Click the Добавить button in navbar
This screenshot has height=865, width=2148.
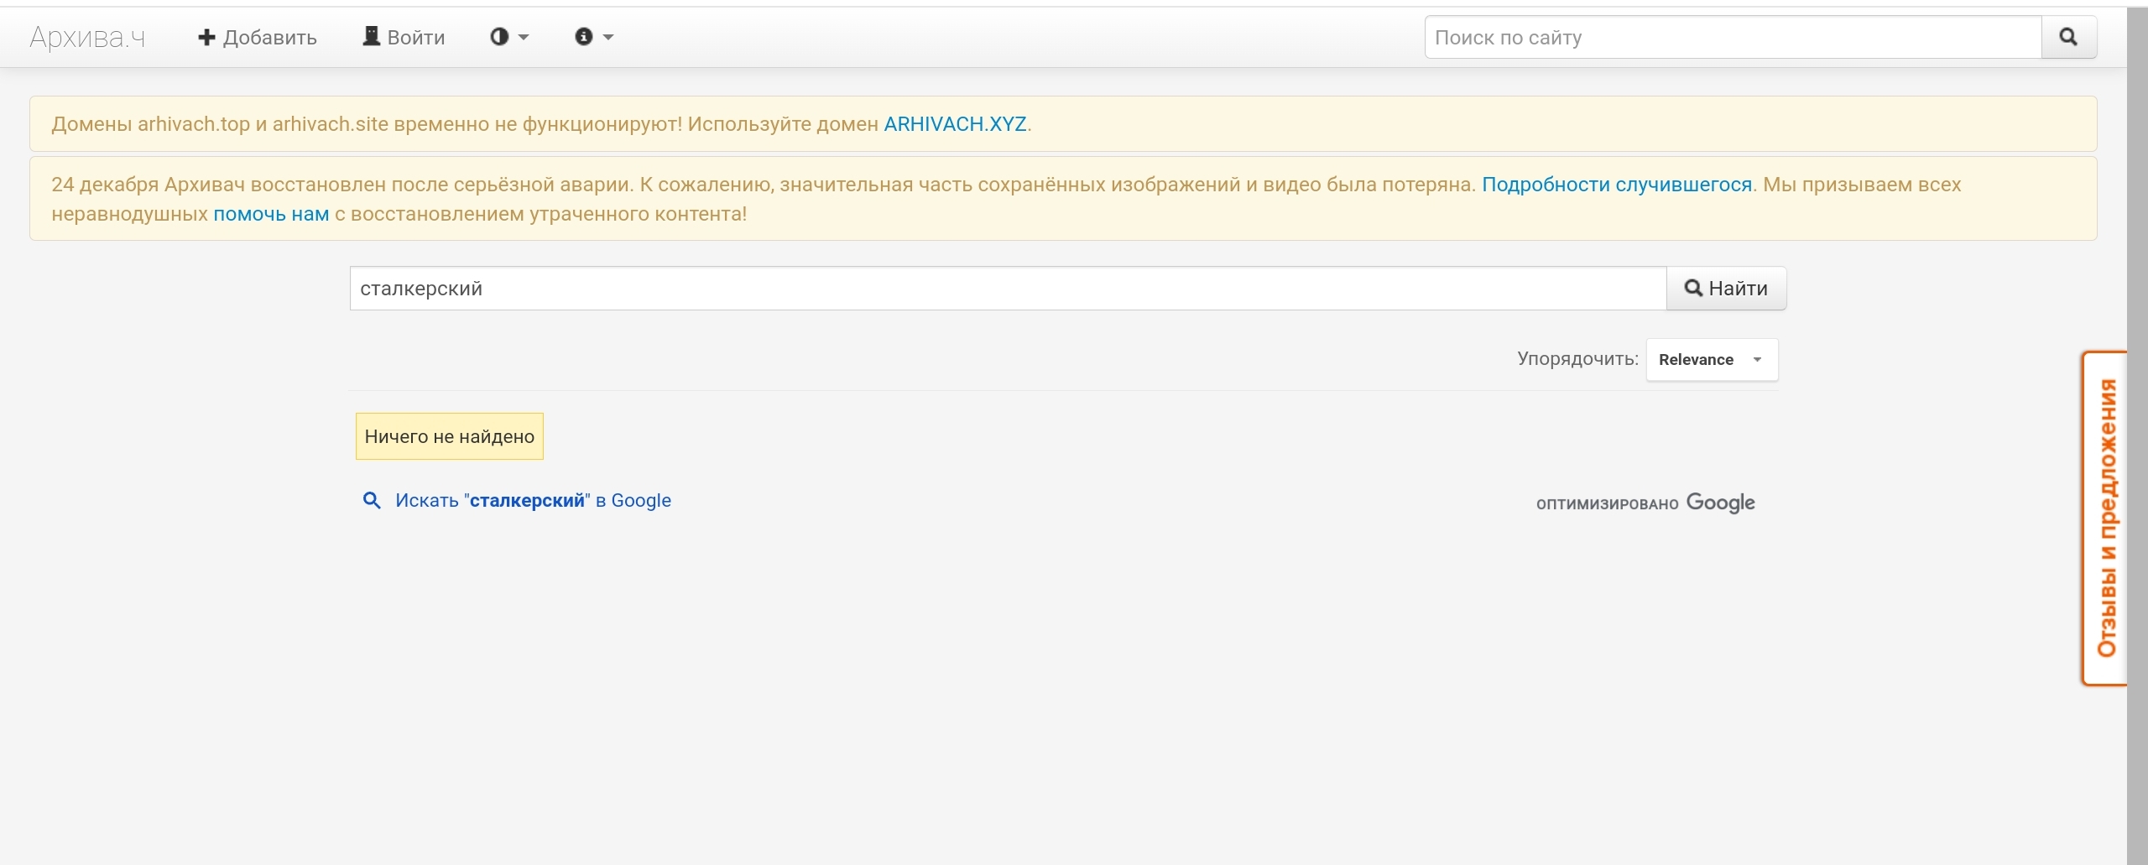click(258, 37)
